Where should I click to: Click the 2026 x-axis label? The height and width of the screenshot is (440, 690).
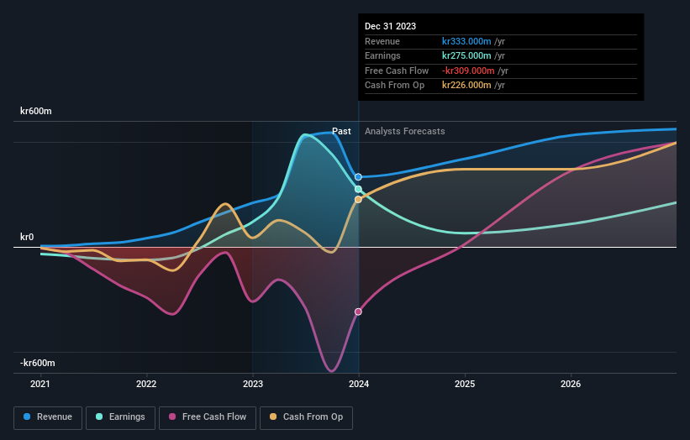pyautogui.click(x=571, y=384)
